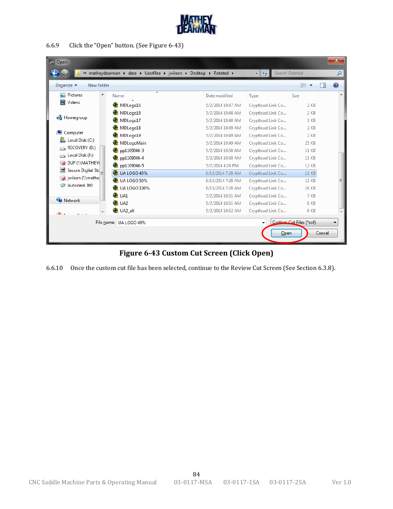Screen dimensions: 393x509
Task: Click the jwilson network drive icon
Action: click(x=63, y=178)
